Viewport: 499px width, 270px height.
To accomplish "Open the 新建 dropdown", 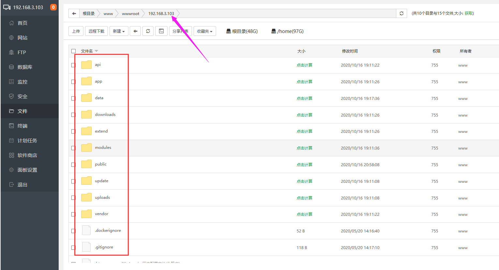I will tap(119, 31).
